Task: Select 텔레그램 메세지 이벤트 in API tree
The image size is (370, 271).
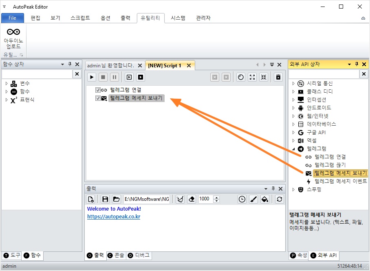Action: point(341,181)
